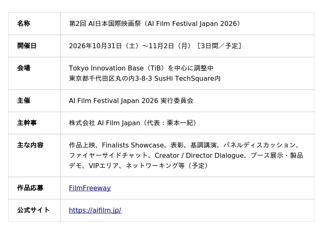Image resolution: width=330 pixels, height=234 pixels.
Task: Click the Creator / Director Dialogue text line
Action: click(186, 156)
